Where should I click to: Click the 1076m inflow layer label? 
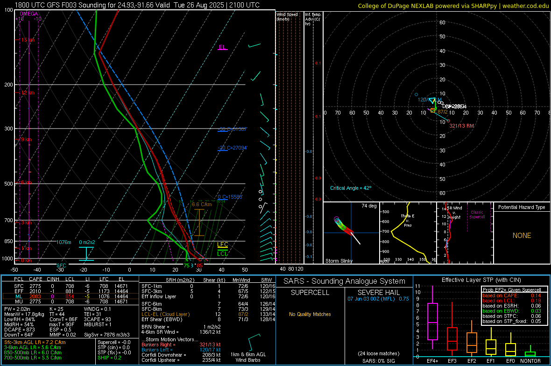pyautogui.click(x=64, y=243)
